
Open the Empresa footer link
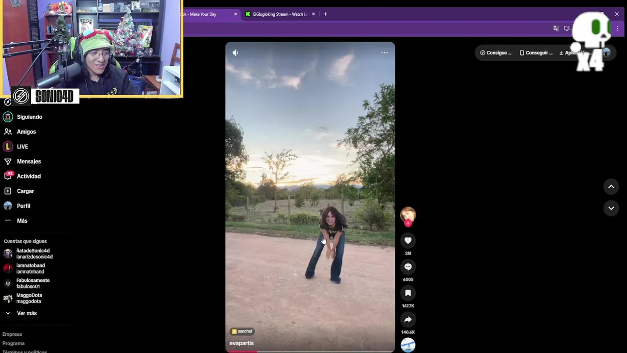click(12, 334)
